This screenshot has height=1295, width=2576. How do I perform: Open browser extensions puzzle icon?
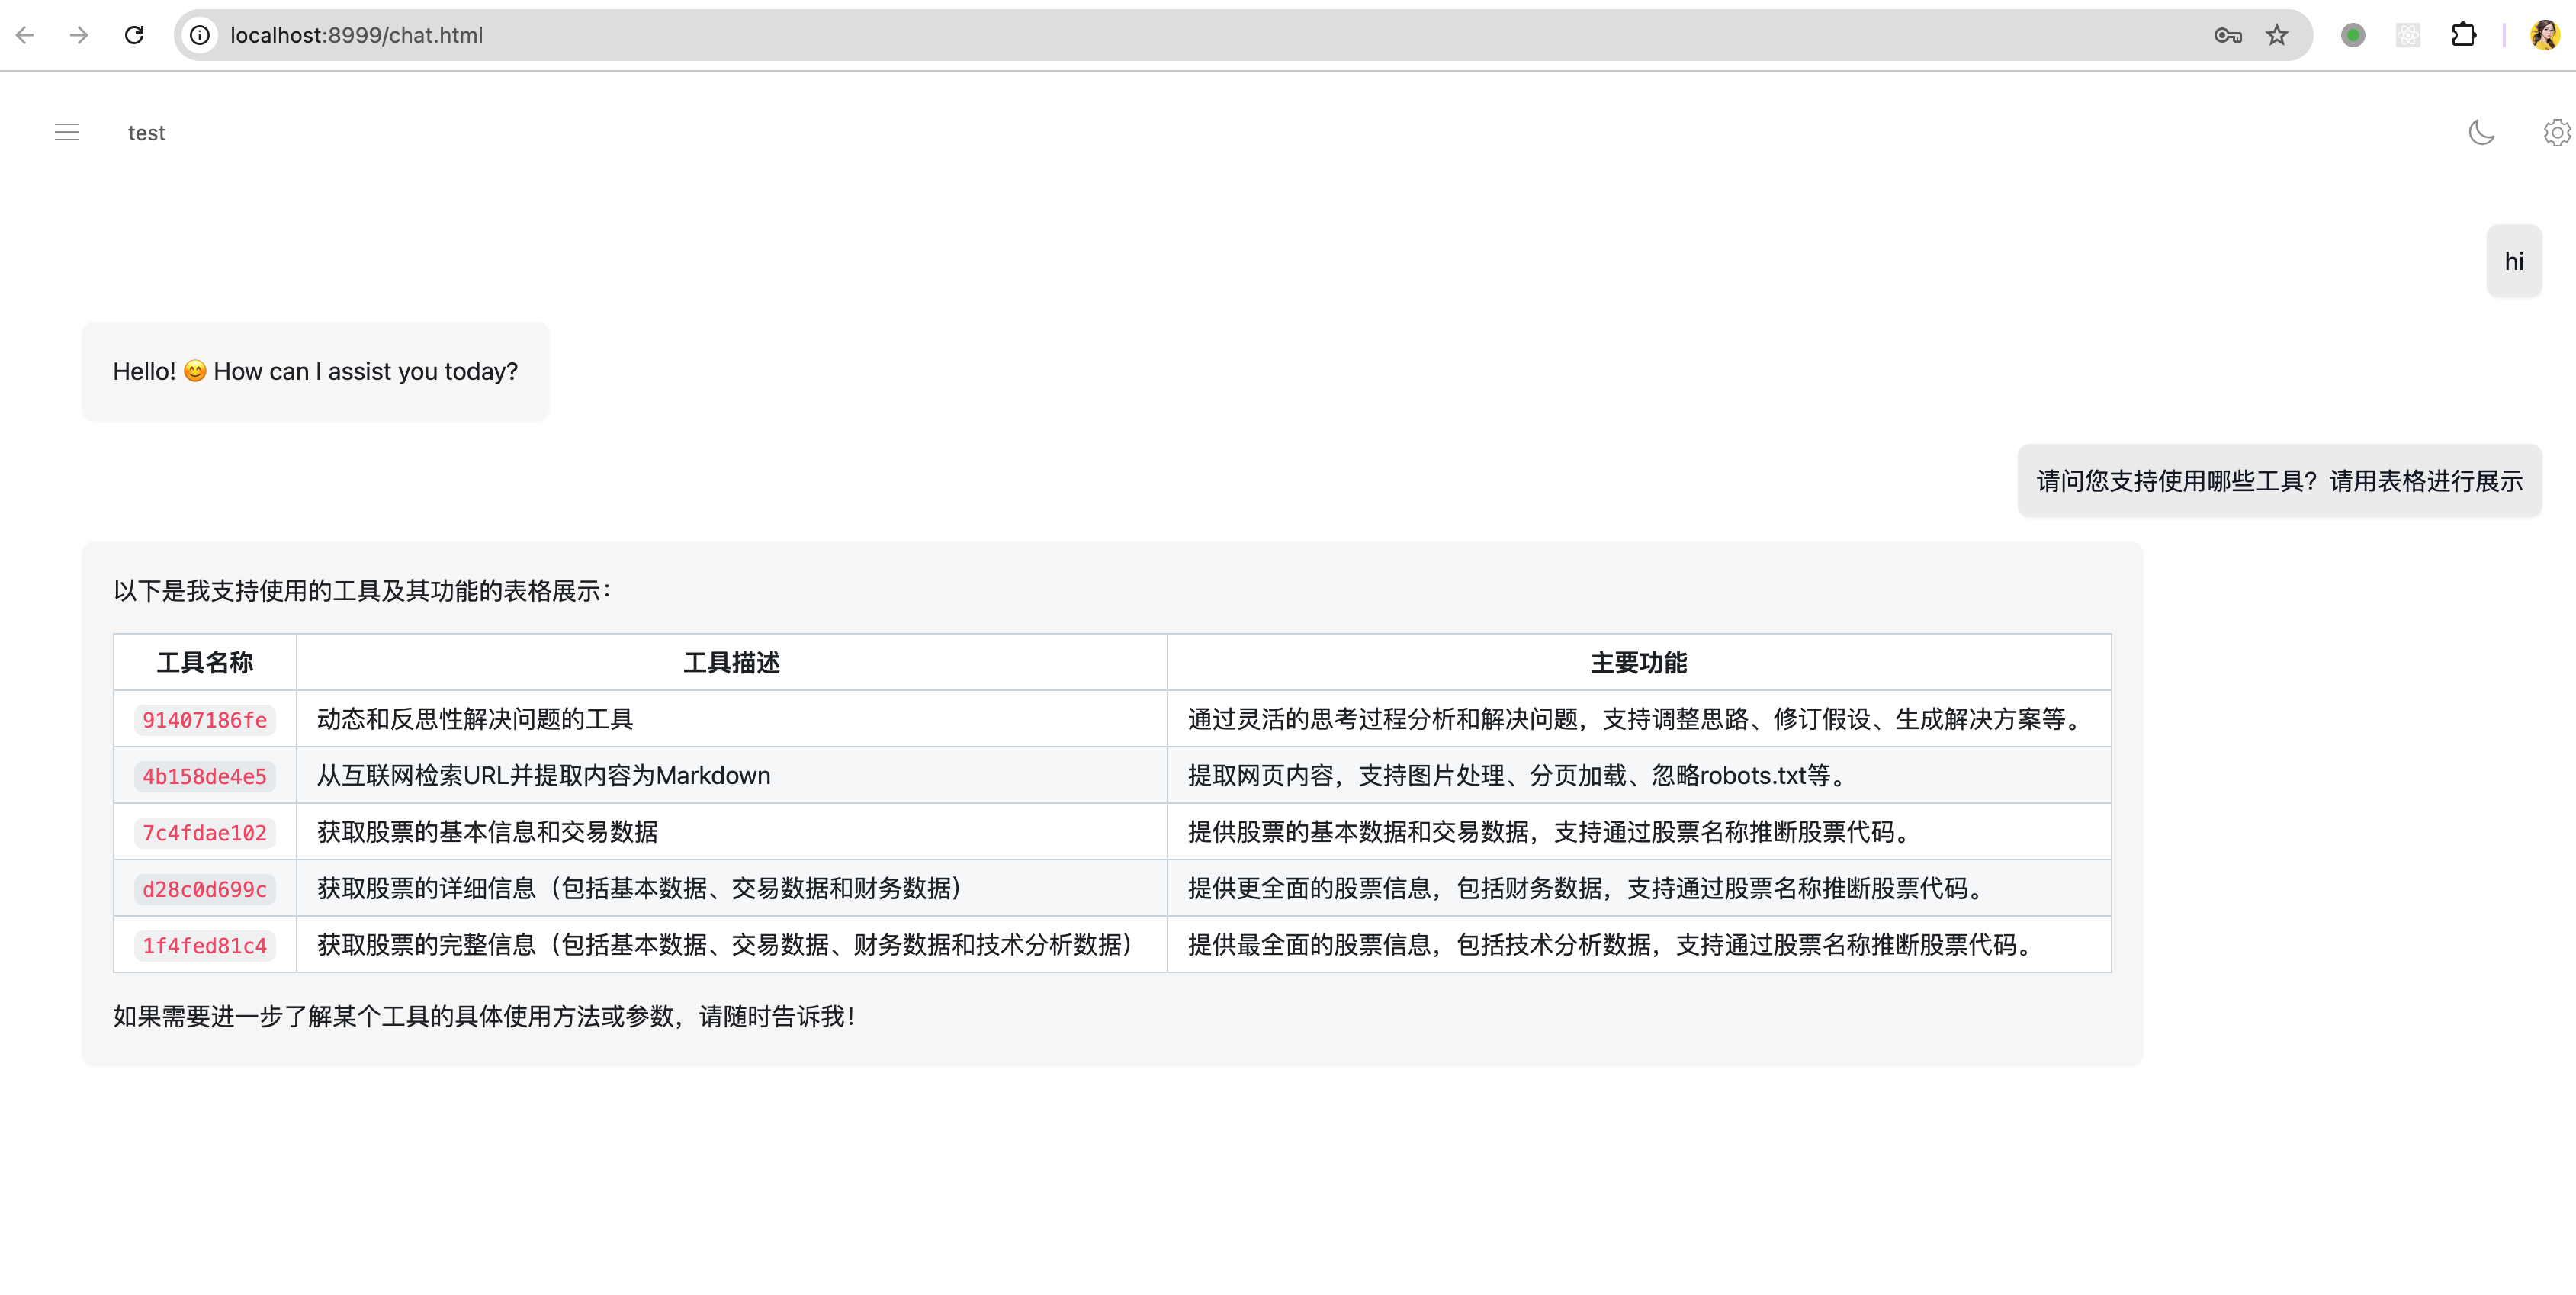pyautogui.click(x=2463, y=35)
